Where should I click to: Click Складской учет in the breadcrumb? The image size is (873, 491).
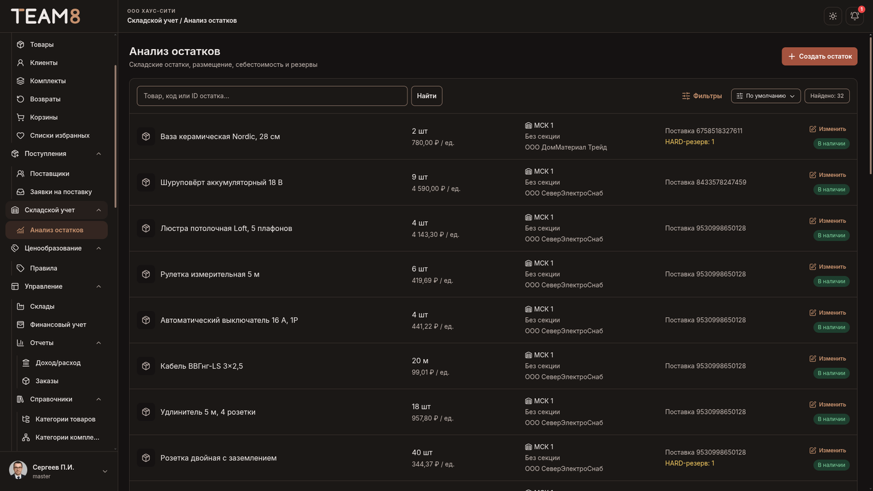click(153, 21)
